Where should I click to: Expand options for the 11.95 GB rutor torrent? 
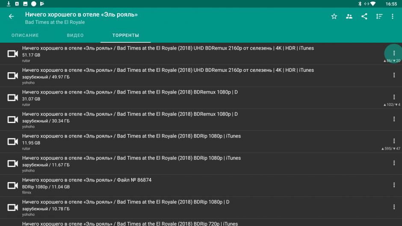tap(394, 141)
